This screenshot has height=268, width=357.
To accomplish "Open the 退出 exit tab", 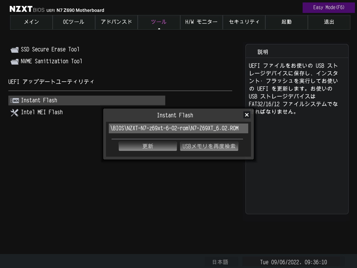I will [329, 22].
